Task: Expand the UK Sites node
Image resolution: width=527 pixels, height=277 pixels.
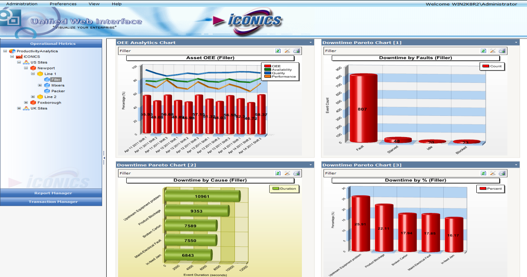Action: tap(19, 108)
